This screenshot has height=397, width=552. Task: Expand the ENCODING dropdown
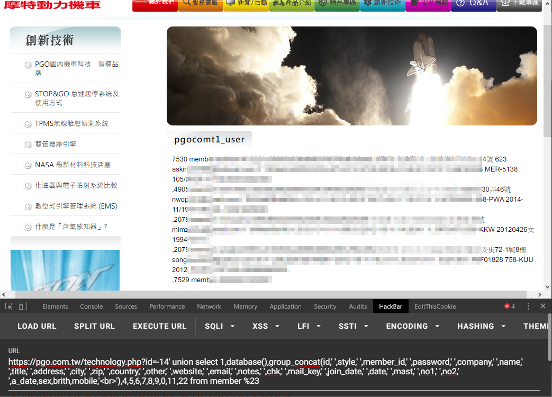point(413,326)
